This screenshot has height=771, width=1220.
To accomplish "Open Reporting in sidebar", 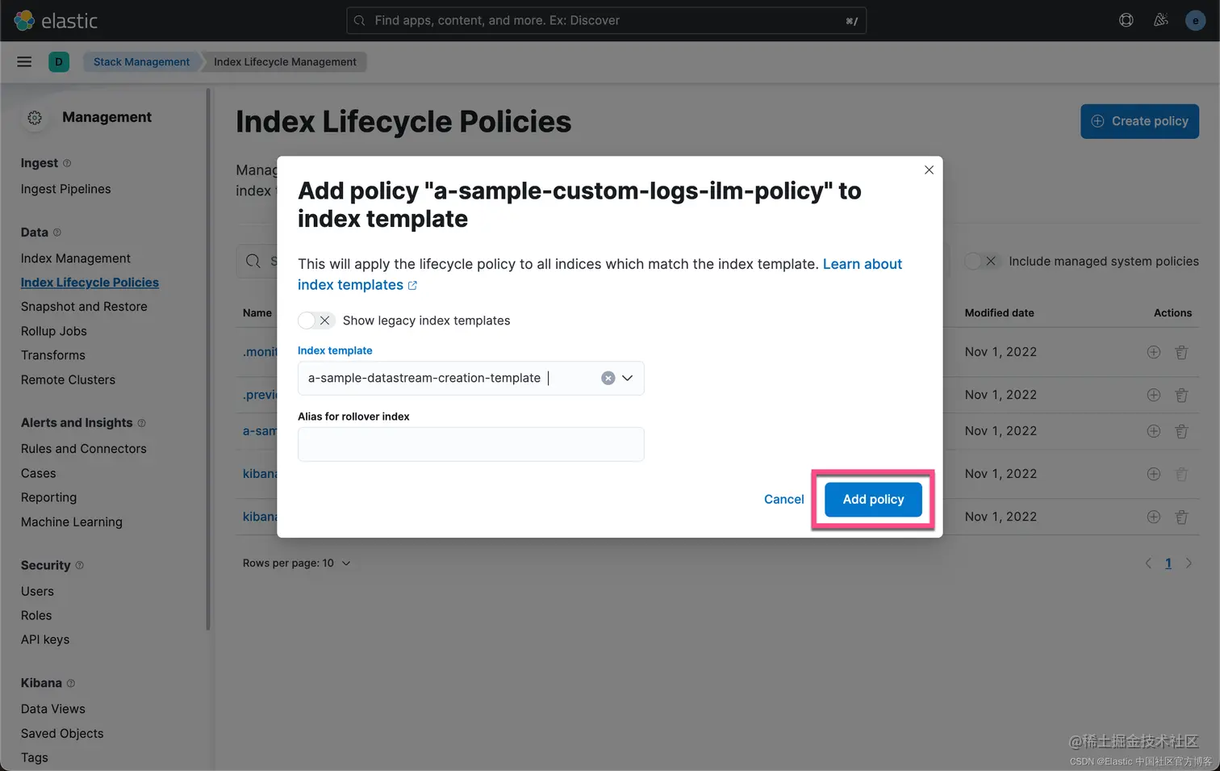I will pyautogui.click(x=48, y=497).
